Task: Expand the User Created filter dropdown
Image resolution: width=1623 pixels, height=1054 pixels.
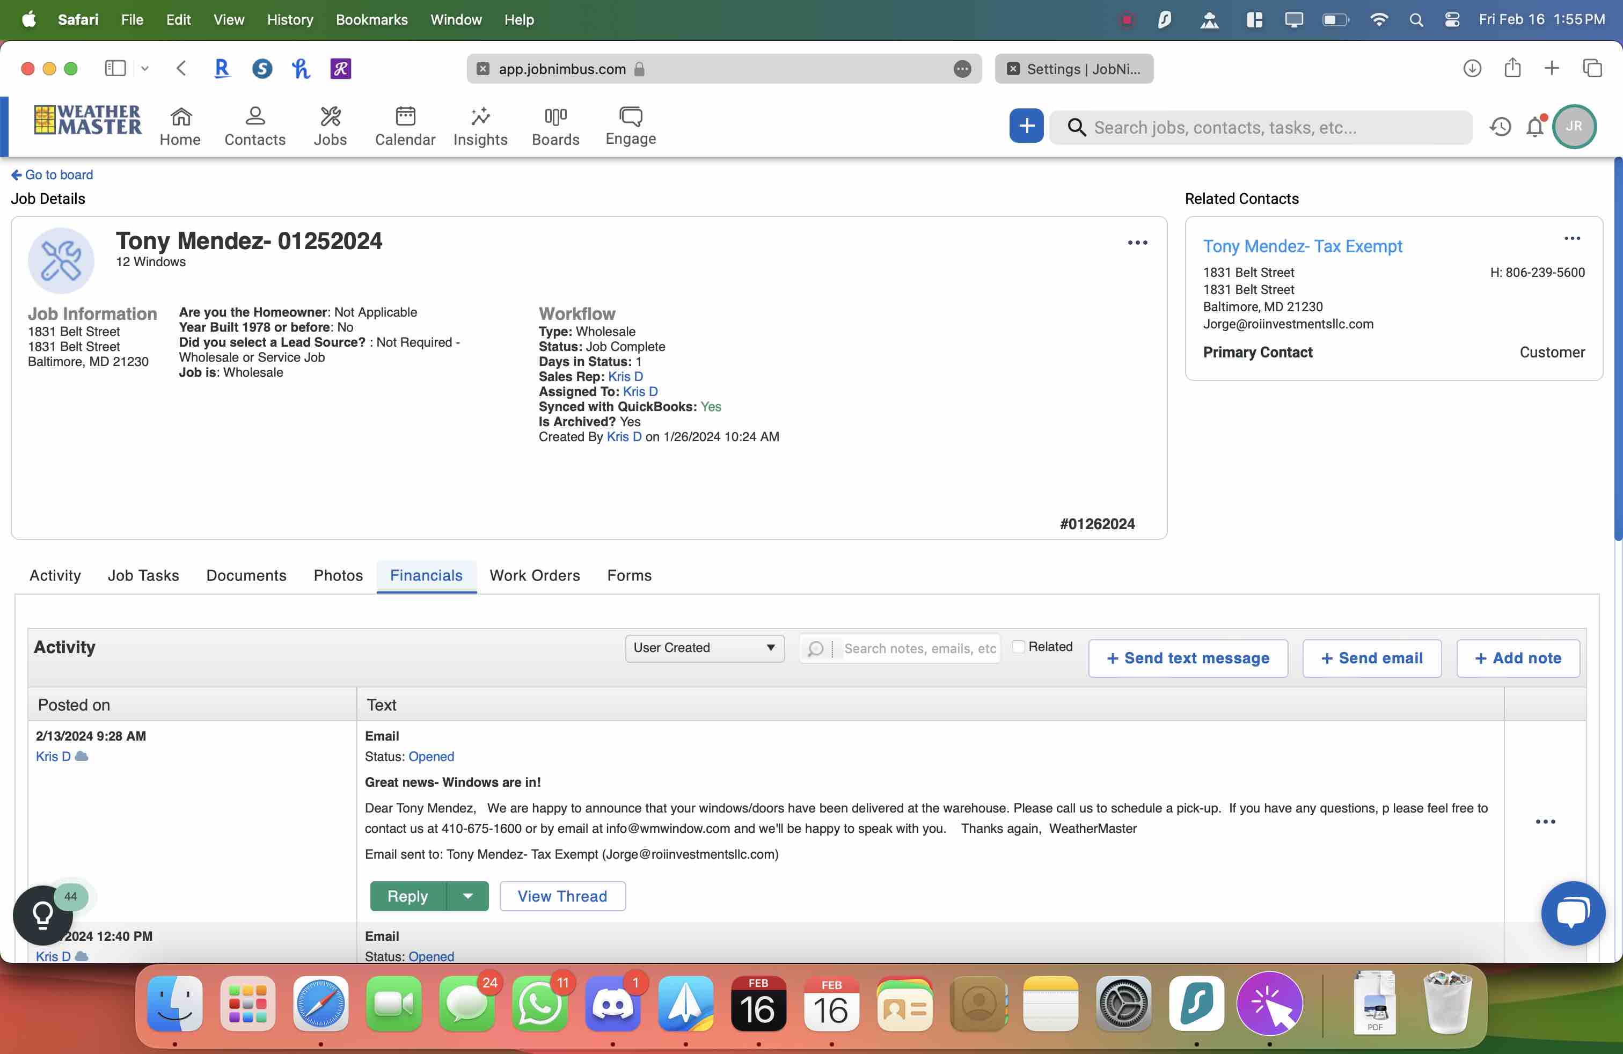Action: 704,648
